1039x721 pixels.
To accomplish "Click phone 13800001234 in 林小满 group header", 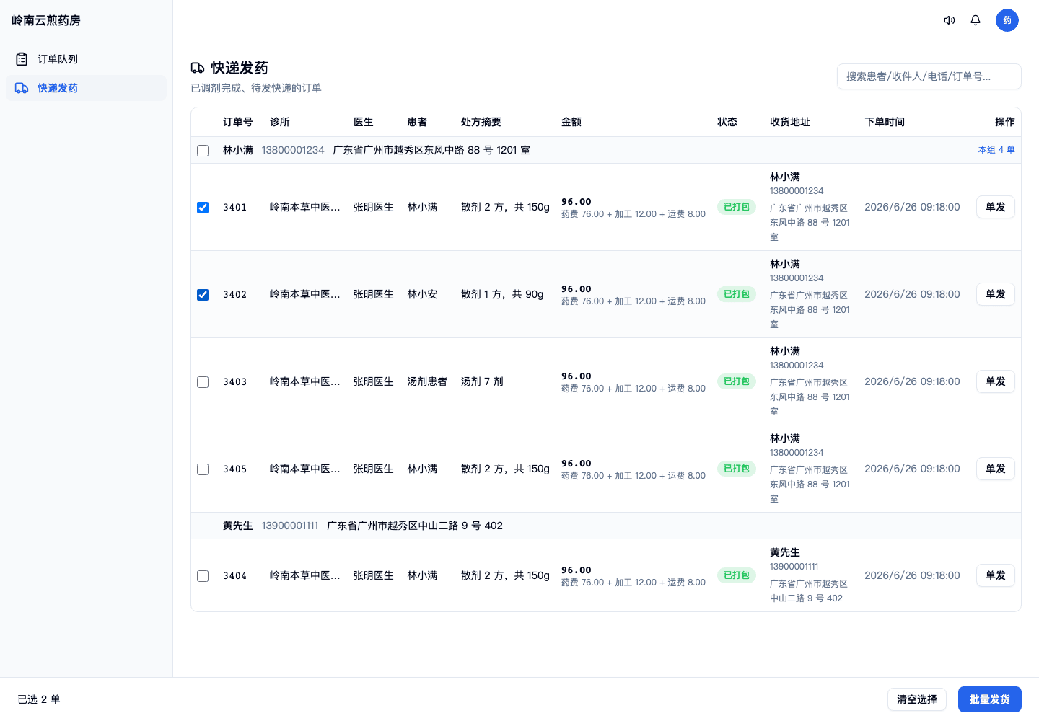I will click(293, 150).
